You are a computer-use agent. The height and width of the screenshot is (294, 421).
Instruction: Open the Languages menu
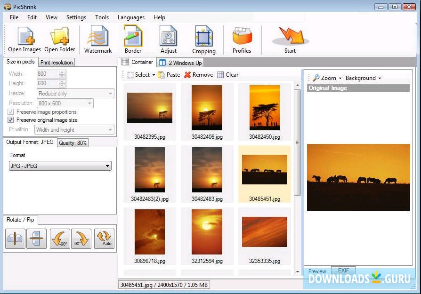point(131,17)
